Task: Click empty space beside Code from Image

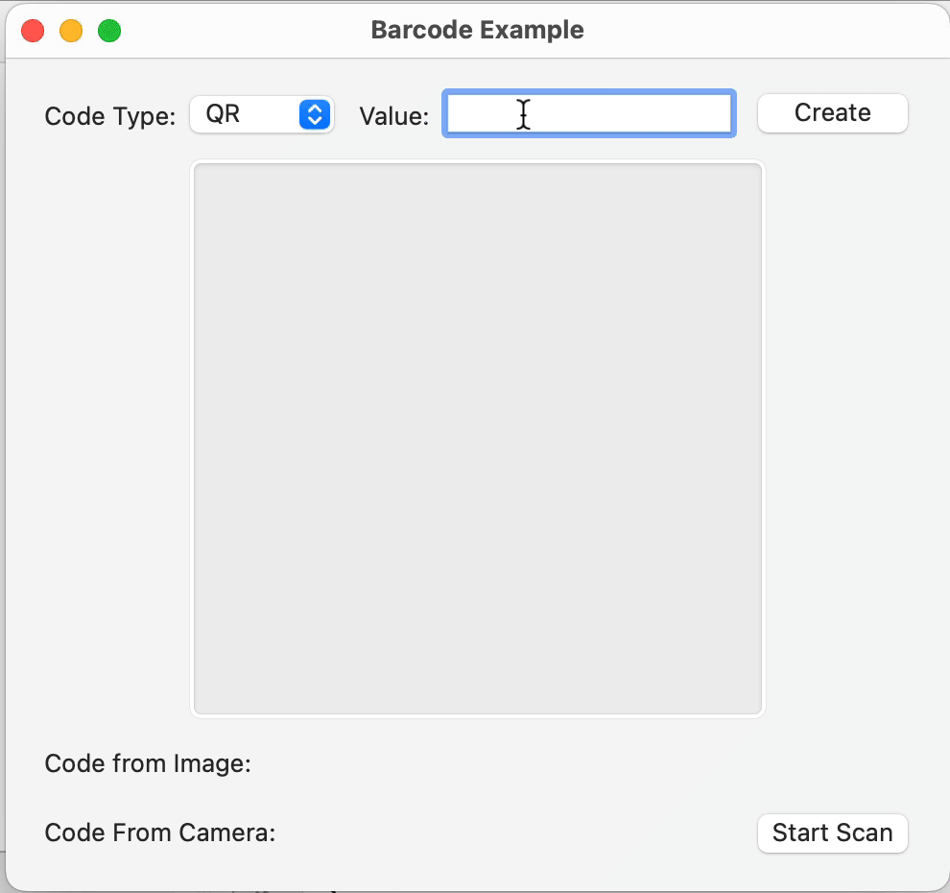Action: (545, 763)
